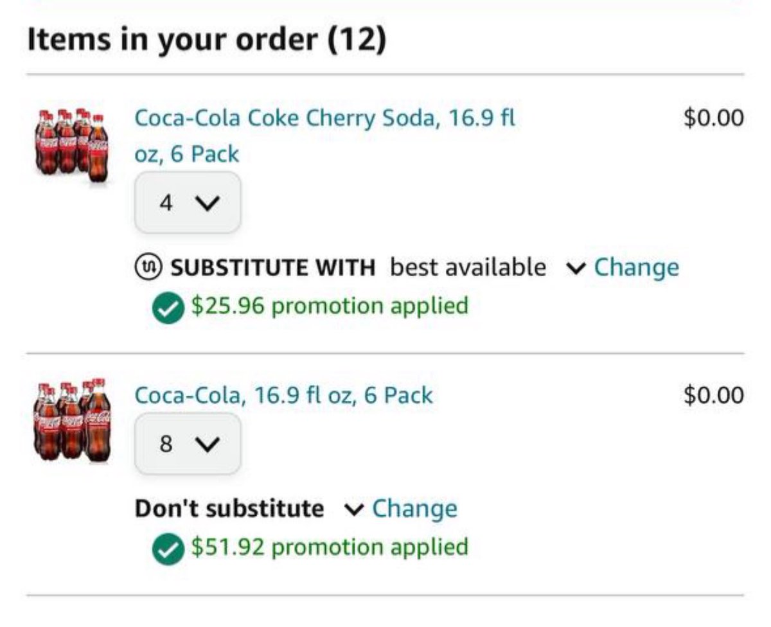Click the '$25.96 promotion applied' text
Viewport: 771px width, 627px height.
(329, 305)
